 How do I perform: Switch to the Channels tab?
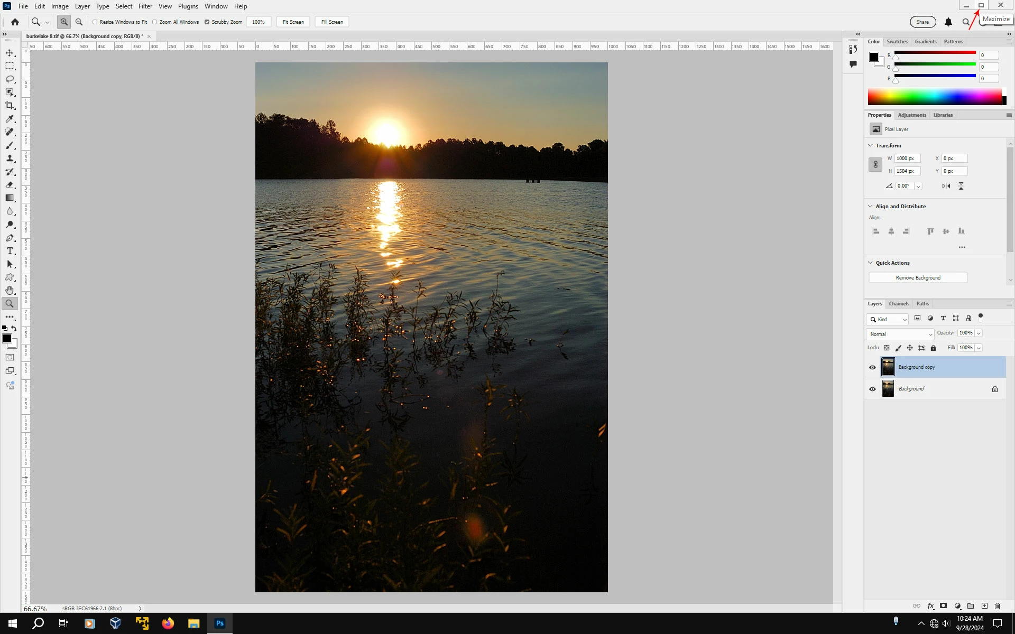[x=899, y=304]
